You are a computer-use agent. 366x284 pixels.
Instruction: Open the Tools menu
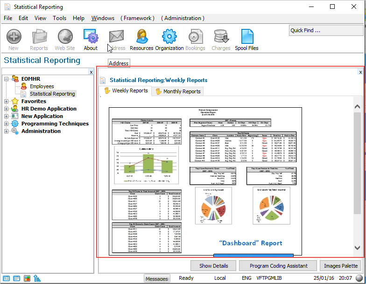pos(59,18)
